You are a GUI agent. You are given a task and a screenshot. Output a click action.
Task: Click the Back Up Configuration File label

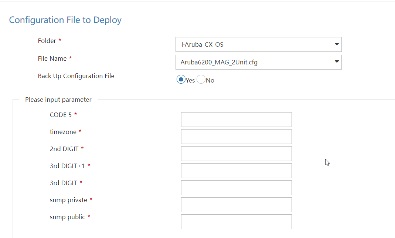76,76
